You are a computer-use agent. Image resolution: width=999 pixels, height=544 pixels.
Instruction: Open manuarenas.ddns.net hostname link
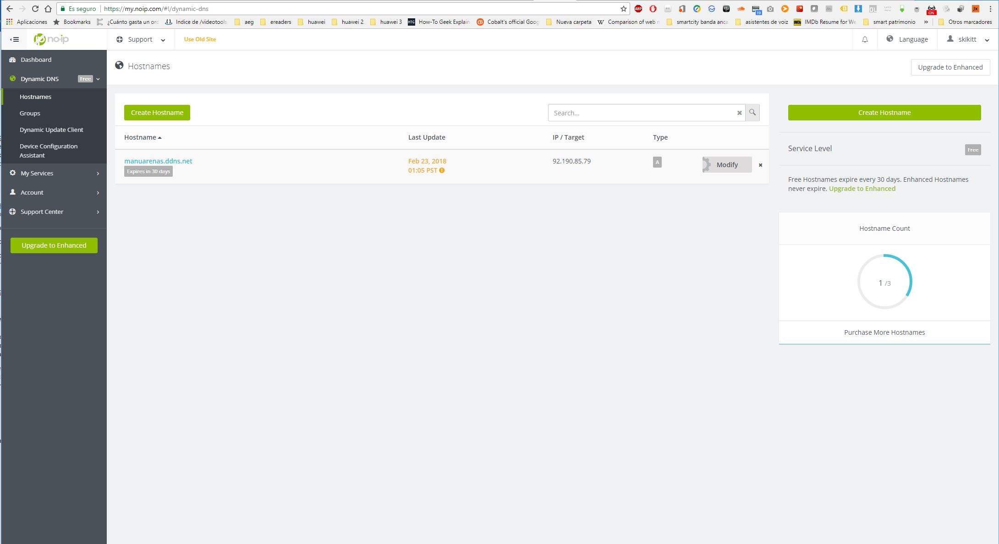pyautogui.click(x=158, y=161)
